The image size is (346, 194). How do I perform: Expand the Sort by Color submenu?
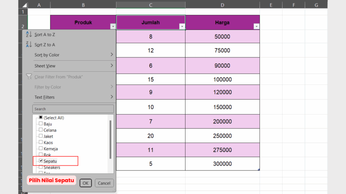(x=112, y=55)
